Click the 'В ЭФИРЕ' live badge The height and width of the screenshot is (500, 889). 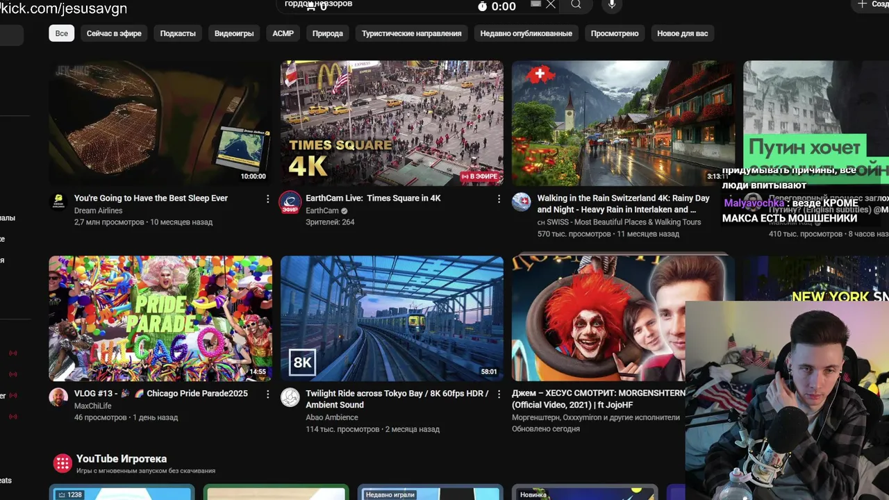tap(480, 176)
